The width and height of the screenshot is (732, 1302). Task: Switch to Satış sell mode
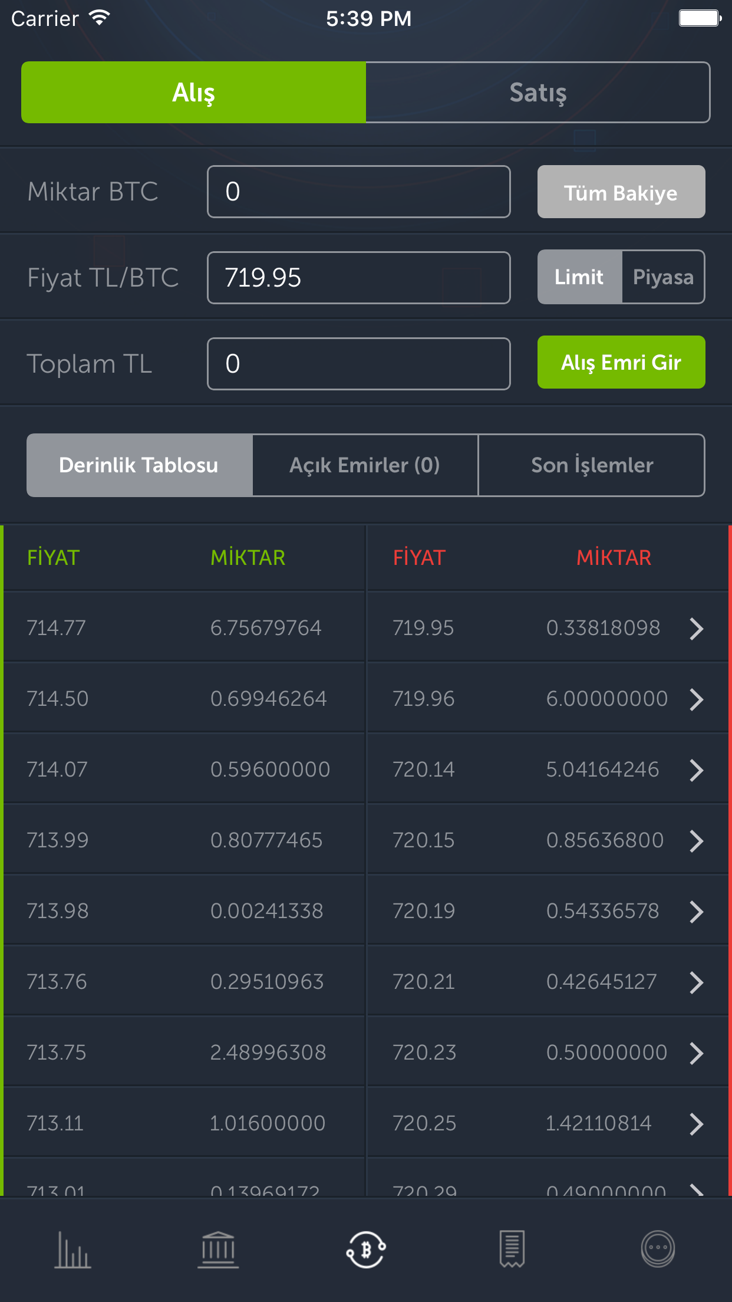pyautogui.click(x=538, y=93)
